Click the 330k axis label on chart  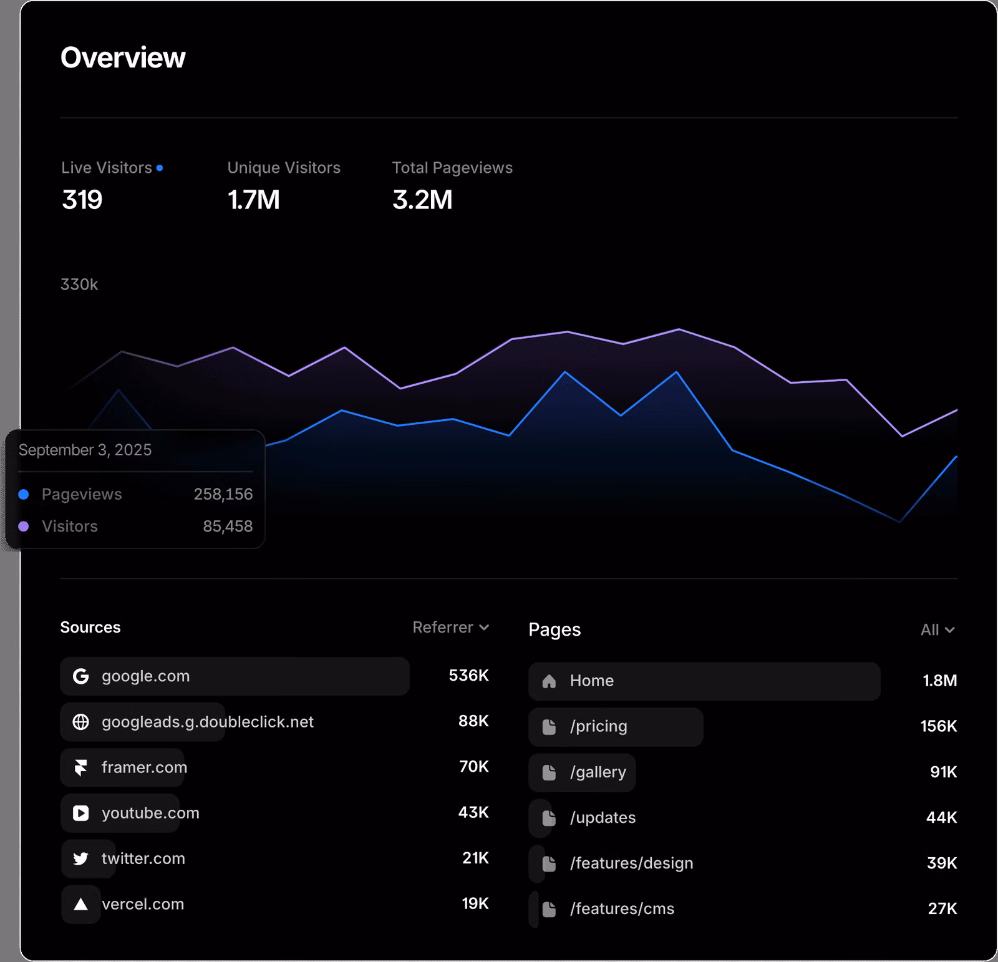[x=79, y=284]
